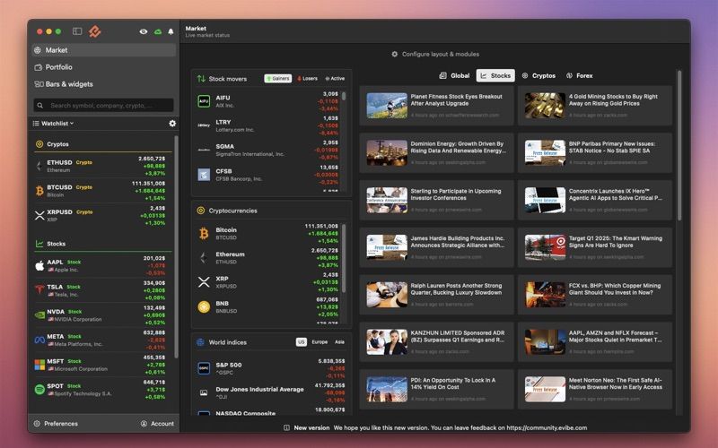The width and height of the screenshot is (718, 448).
Task: Click Configure layout & modules
Action: pyautogui.click(x=435, y=54)
